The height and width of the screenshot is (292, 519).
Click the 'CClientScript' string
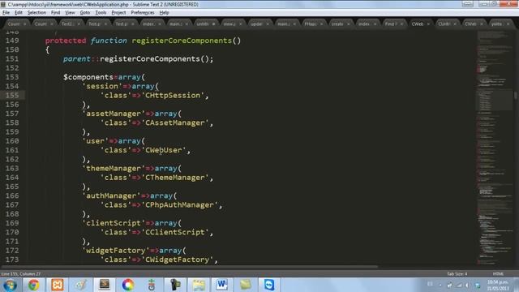click(x=175, y=233)
